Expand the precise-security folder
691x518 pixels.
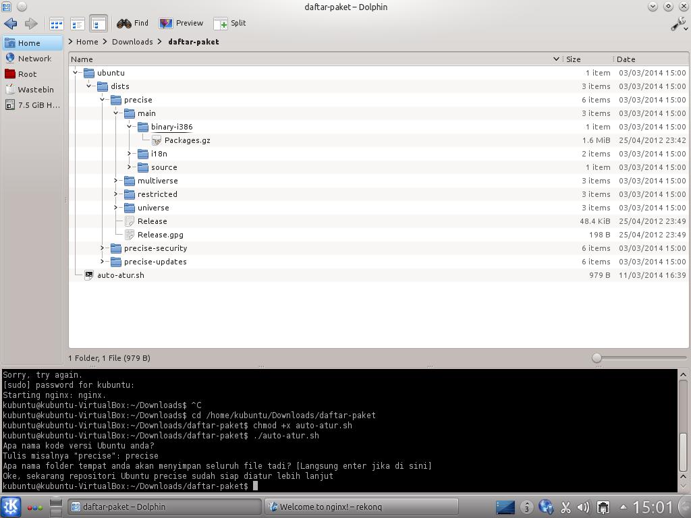point(103,248)
